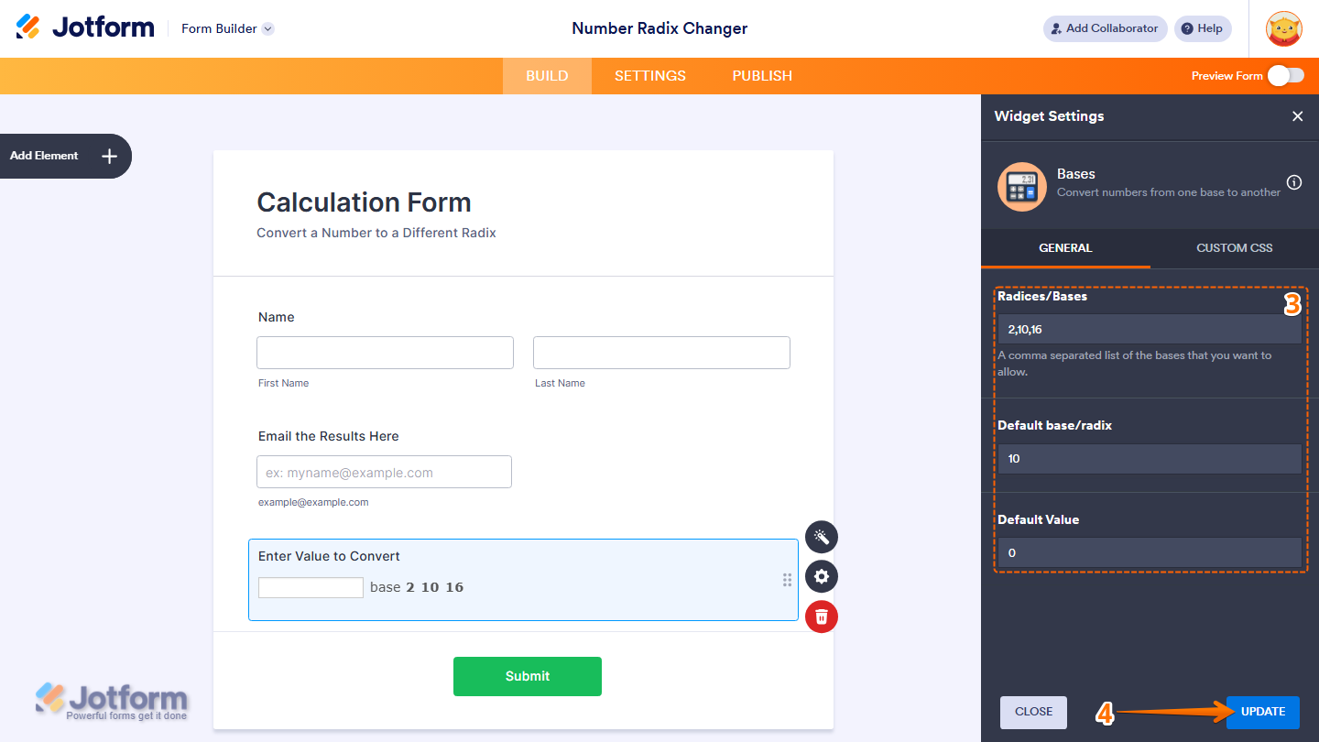Enable the Preview Form toggle
This screenshot has height=742, width=1319.
[1286, 76]
